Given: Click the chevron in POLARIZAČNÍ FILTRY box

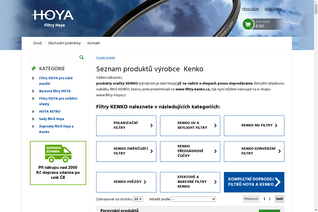Looking at the screenshot, I should click(151, 126).
